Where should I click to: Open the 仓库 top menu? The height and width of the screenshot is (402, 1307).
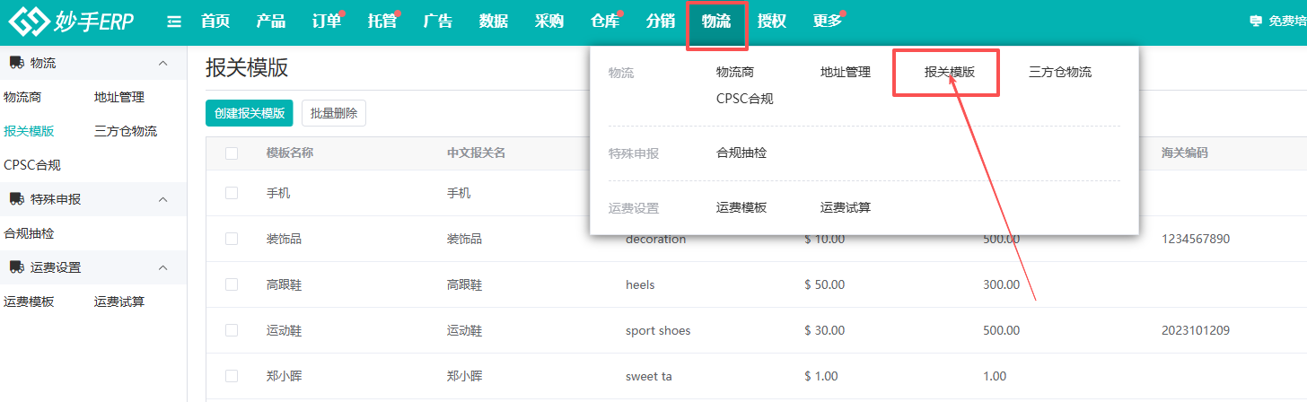tap(605, 22)
